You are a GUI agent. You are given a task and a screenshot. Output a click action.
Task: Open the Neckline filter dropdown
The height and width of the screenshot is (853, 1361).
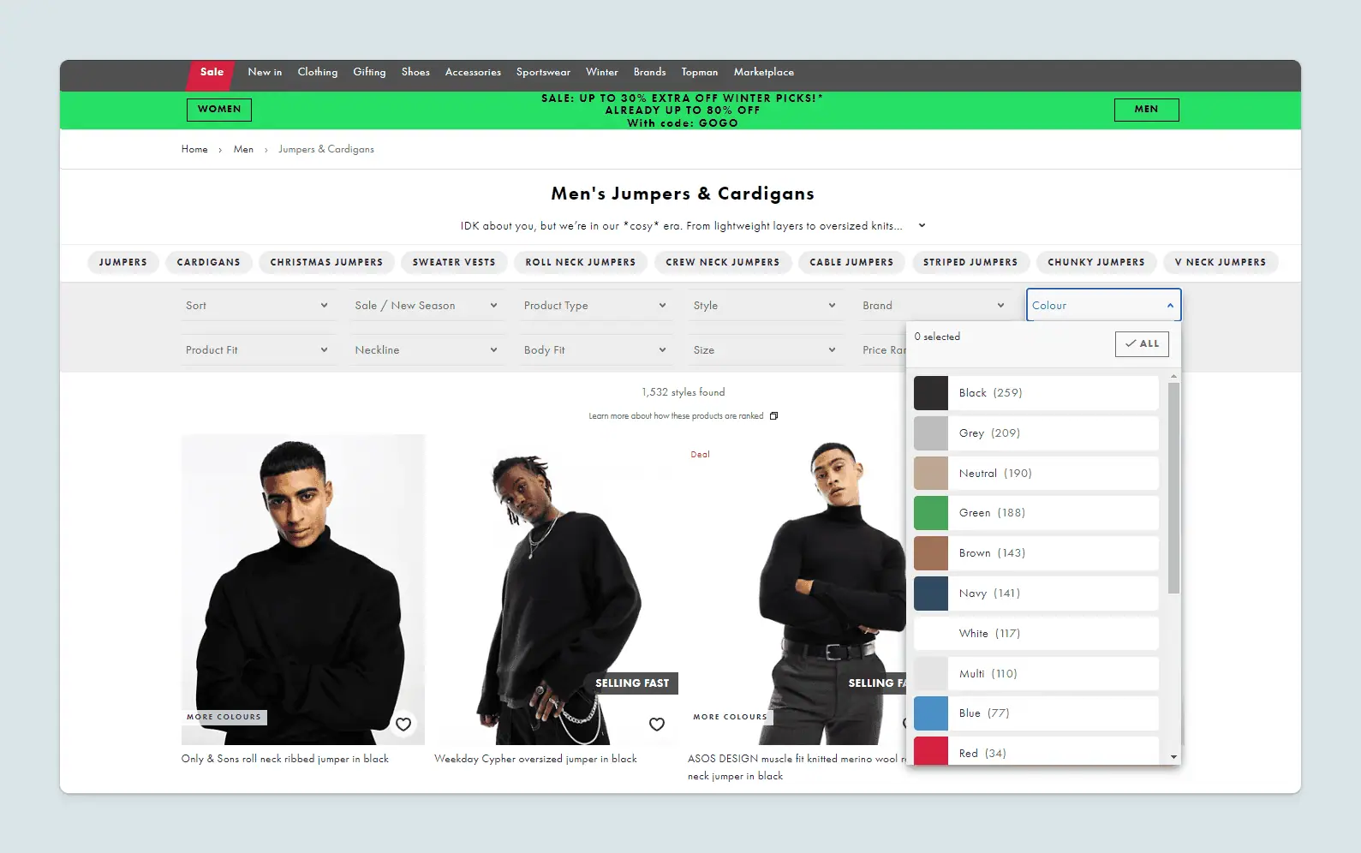tap(426, 350)
